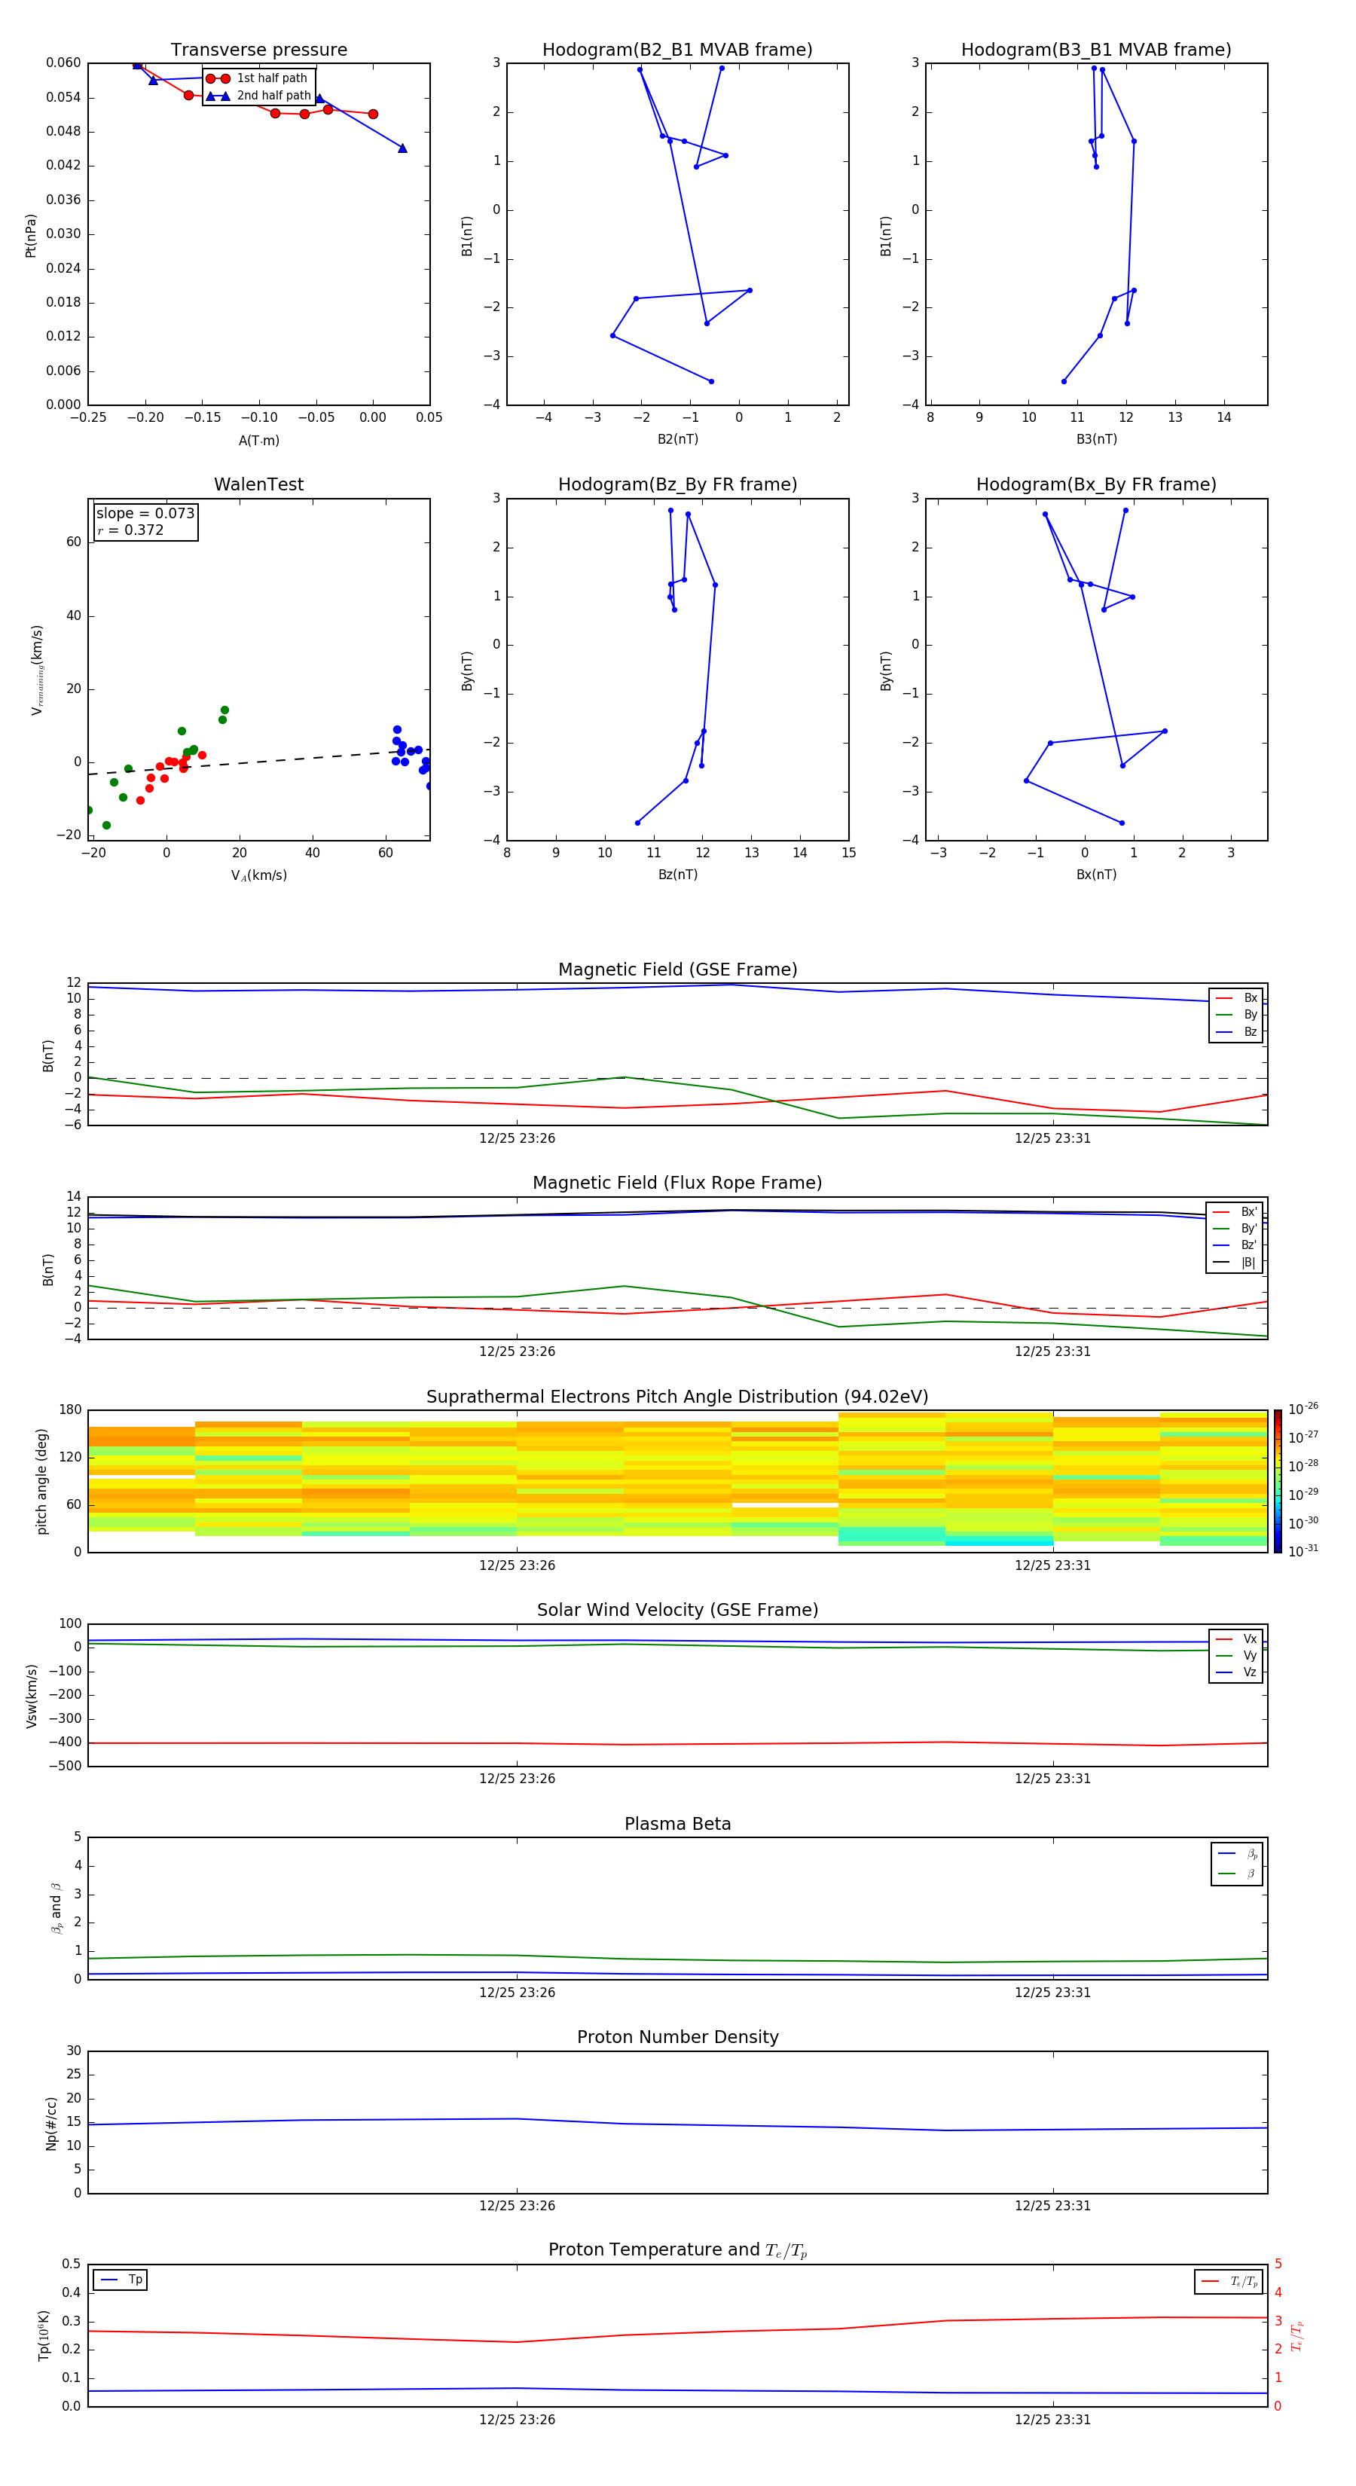1356x2486 pixels.
Task: Click the Hodogram(B3_B1 MVAB frame) title
Action: coord(1095,50)
